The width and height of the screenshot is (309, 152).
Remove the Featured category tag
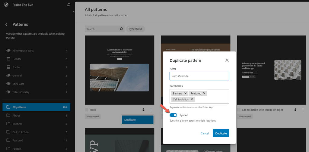coord(204,93)
